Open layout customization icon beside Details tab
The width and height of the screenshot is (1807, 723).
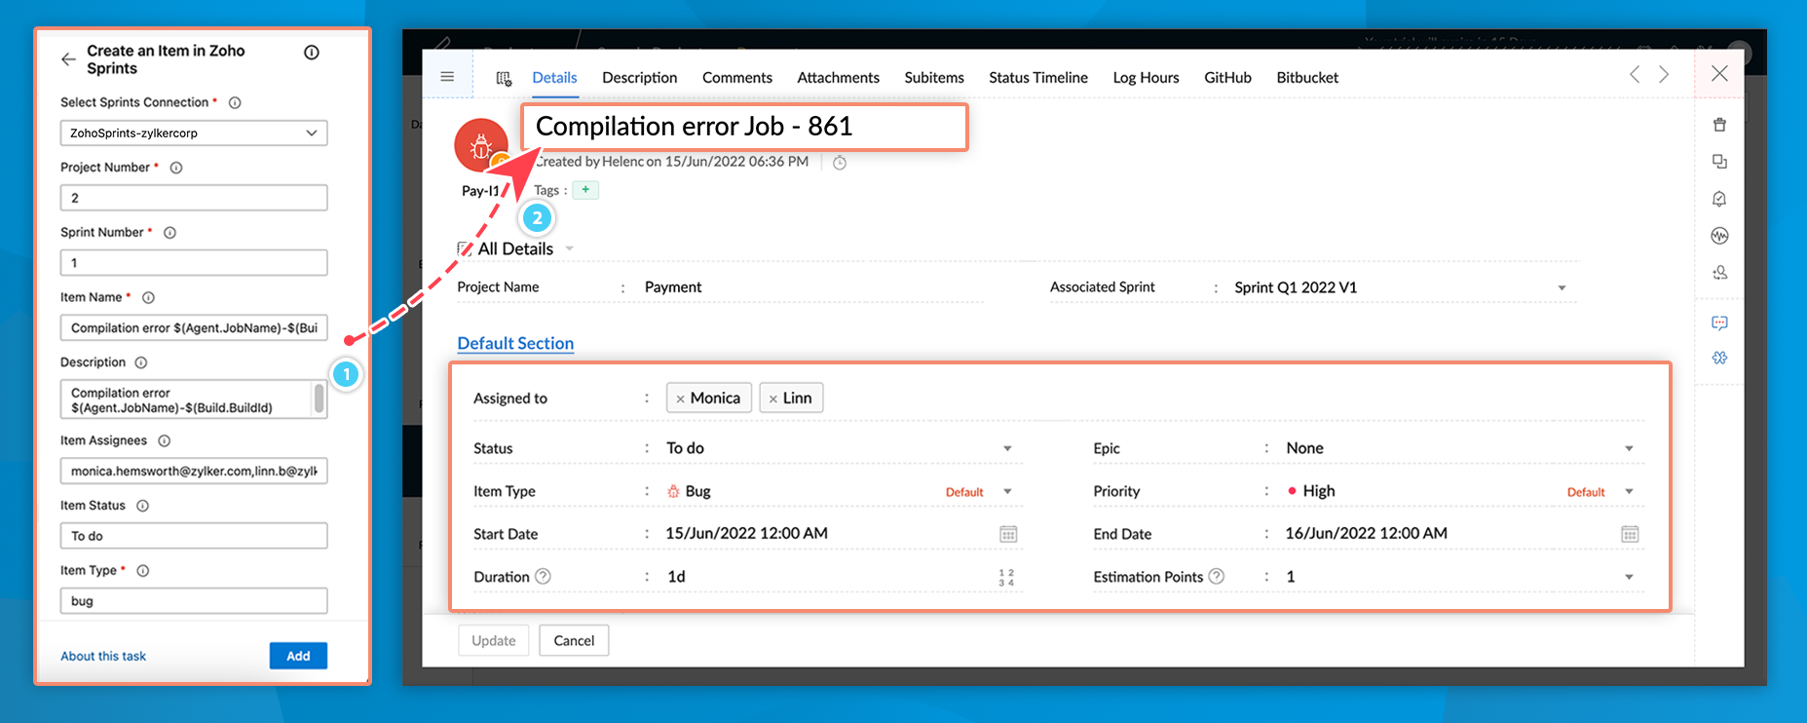point(504,78)
